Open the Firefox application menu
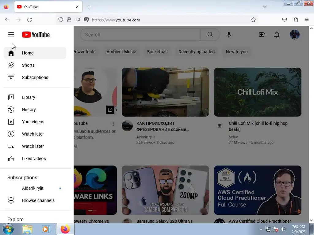The width and height of the screenshot is (314, 235). 307,20
